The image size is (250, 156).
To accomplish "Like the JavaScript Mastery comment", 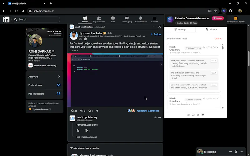I will coord(78,131).
